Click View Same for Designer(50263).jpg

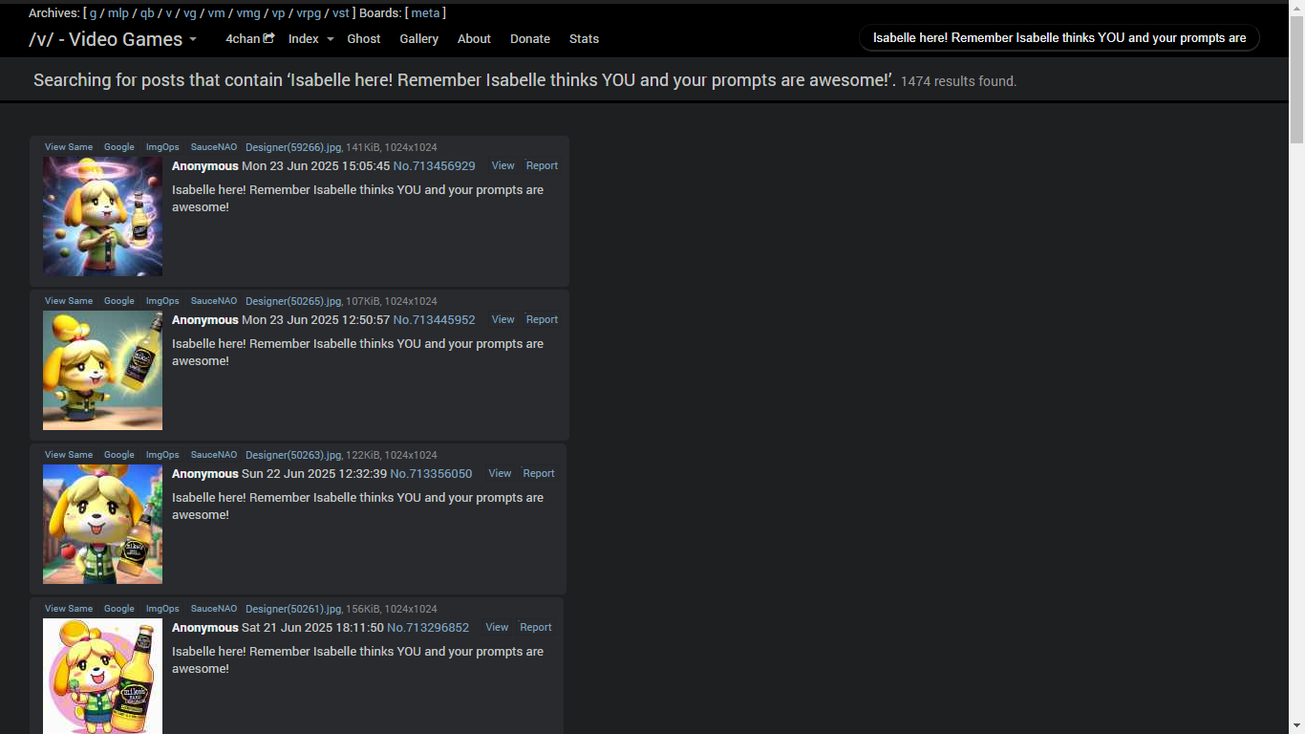[69, 455]
